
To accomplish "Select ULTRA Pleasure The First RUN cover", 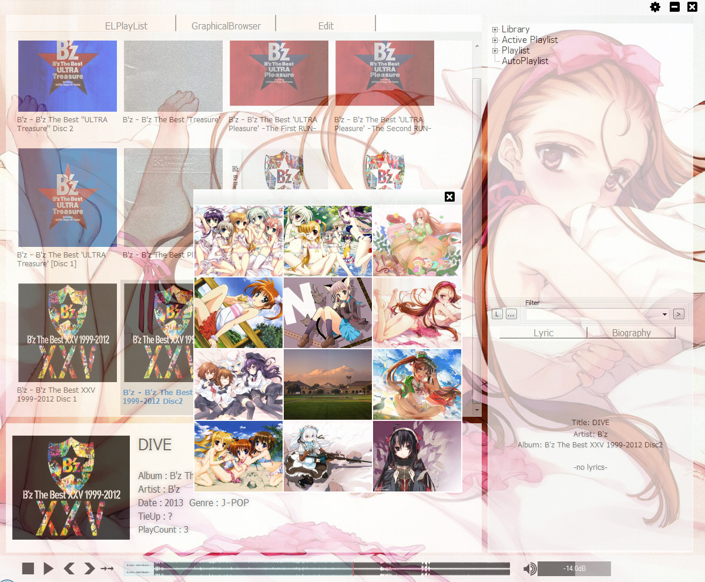I will tap(279, 73).
